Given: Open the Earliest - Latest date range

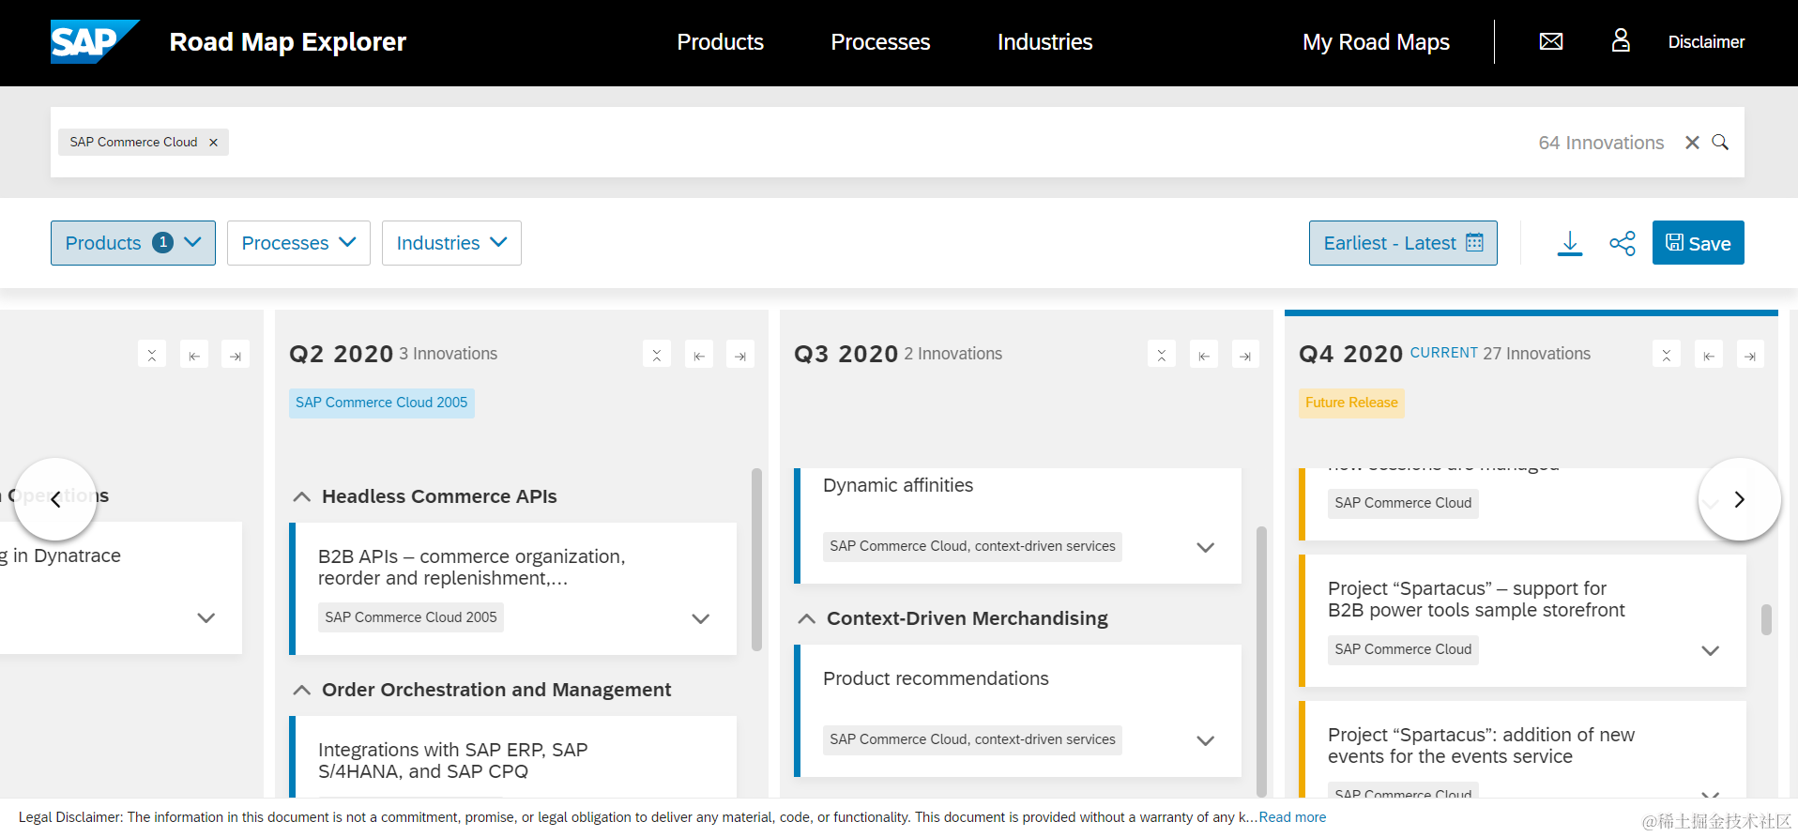Looking at the screenshot, I should point(1403,243).
